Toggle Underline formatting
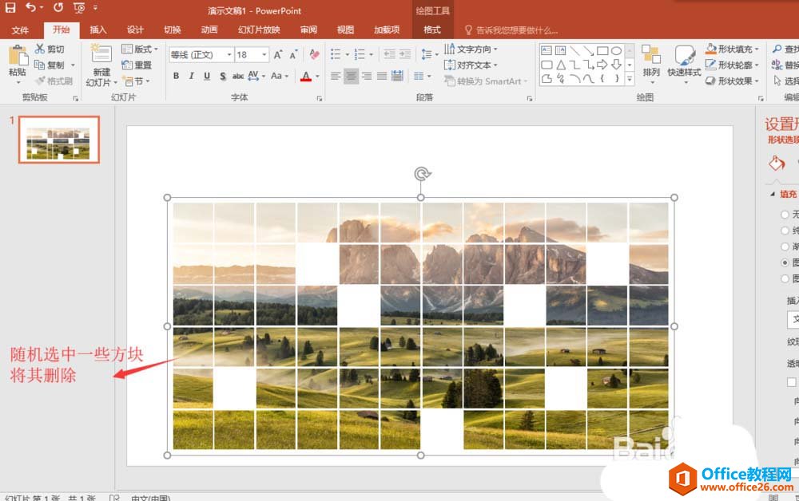Screen dimensions: 799x501 pos(207,76)
